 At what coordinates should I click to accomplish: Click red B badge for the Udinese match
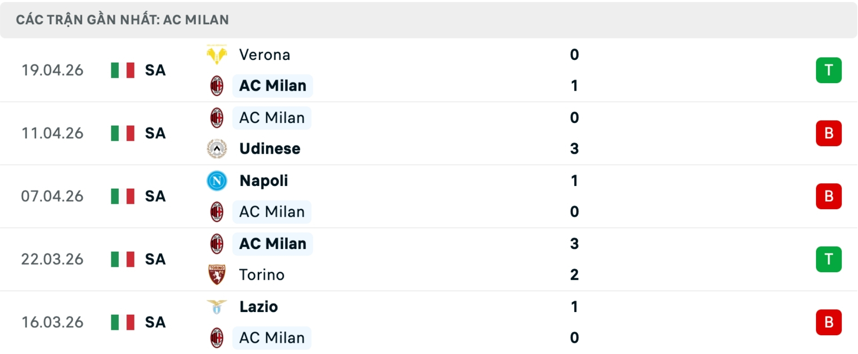(829, 133)
